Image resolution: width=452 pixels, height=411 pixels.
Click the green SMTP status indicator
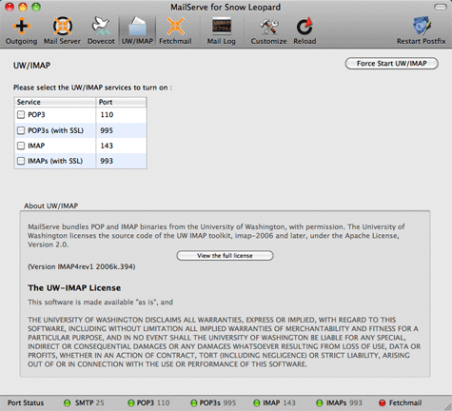pos(67,402)
